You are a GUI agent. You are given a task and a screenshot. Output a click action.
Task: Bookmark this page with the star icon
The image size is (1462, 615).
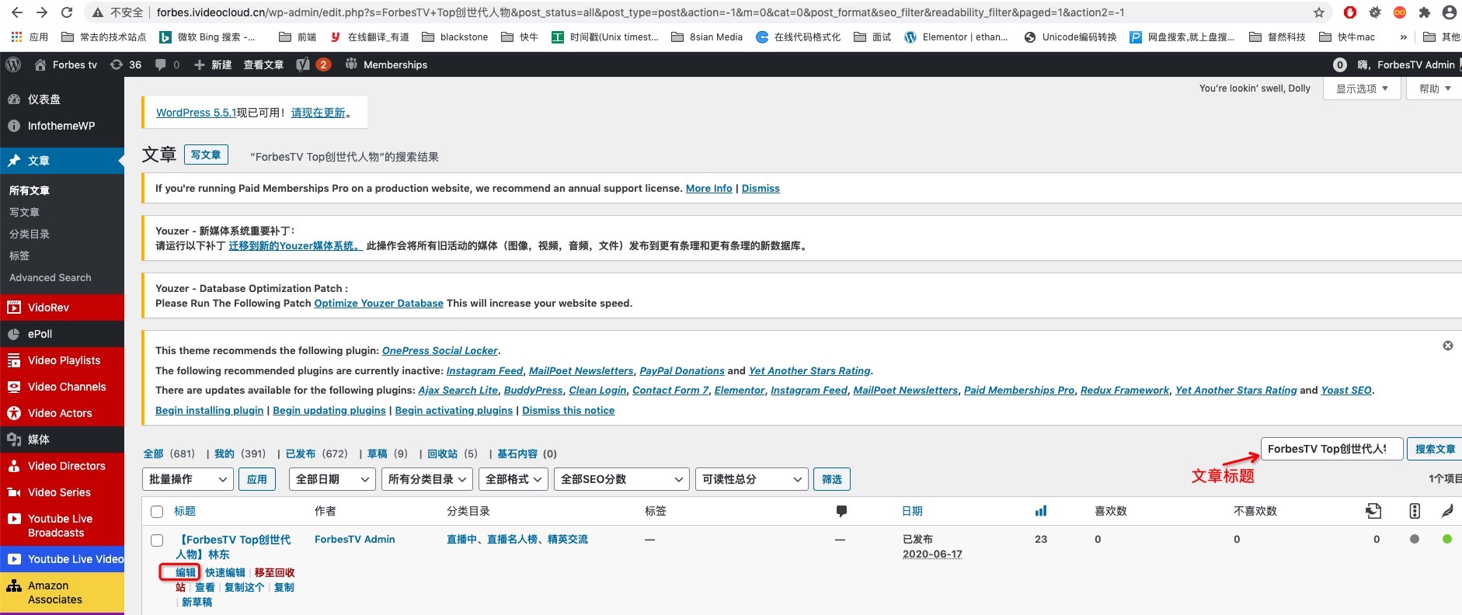(x=1318, y=12)
